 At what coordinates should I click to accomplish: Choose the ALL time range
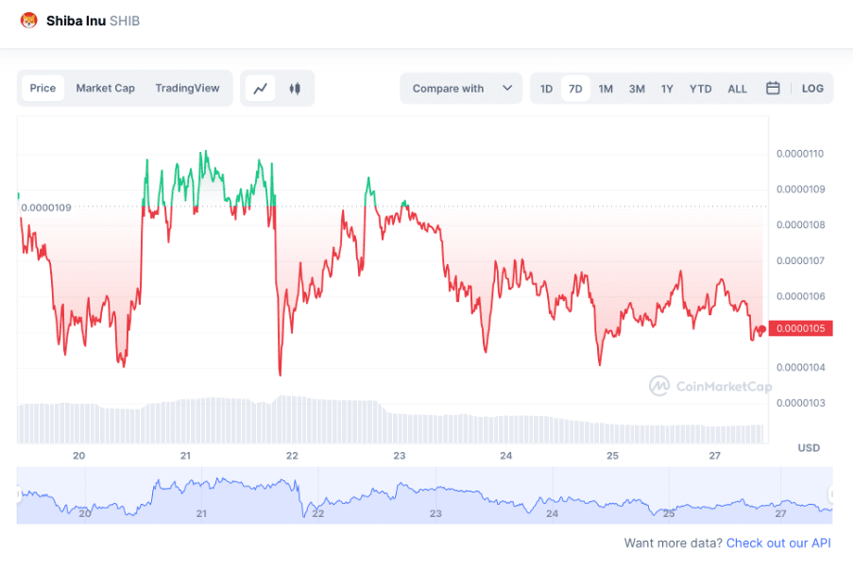[737, 88]
